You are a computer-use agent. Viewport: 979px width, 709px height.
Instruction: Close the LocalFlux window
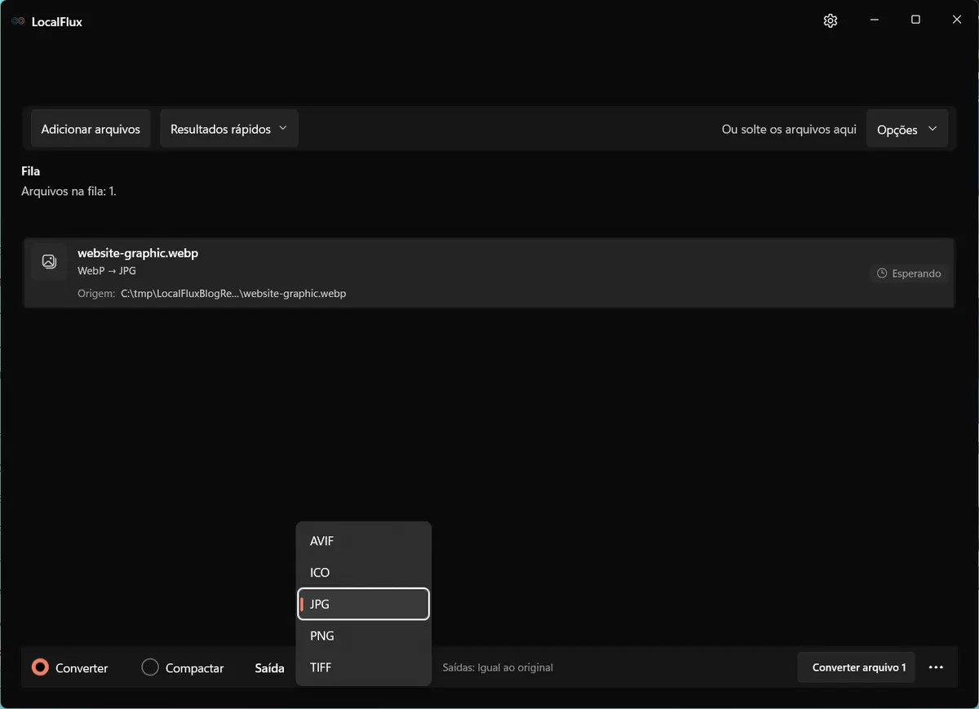[957, 20]
